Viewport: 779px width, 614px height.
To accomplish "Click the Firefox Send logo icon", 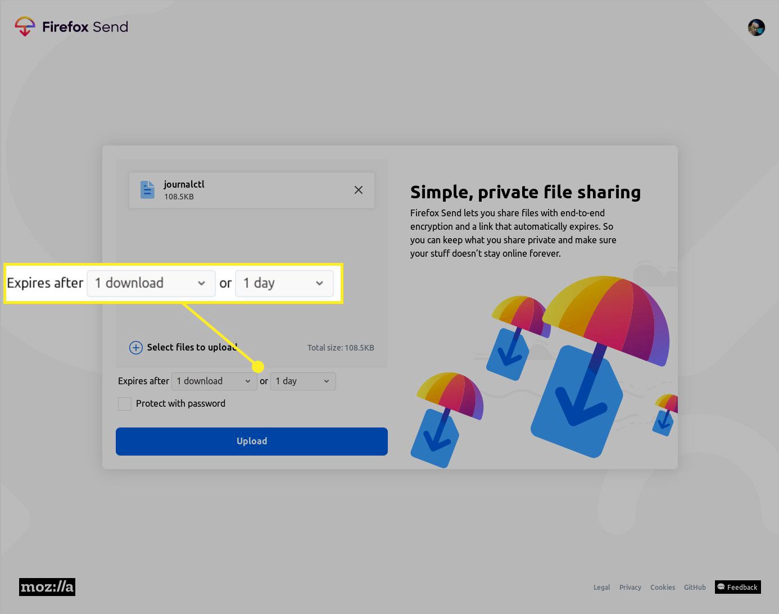I will (x=25, y=26).
